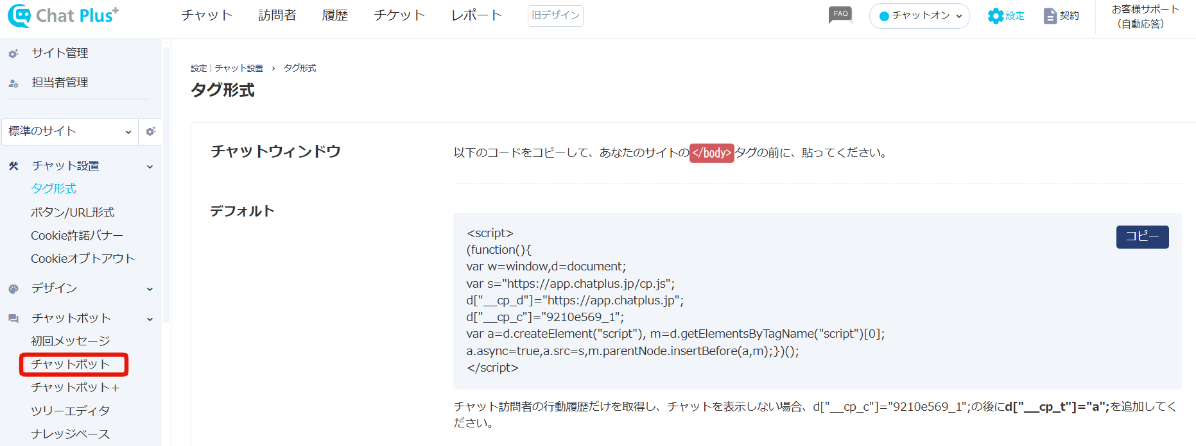Click the チャット設置 breadcrumb link

[239, 68]
